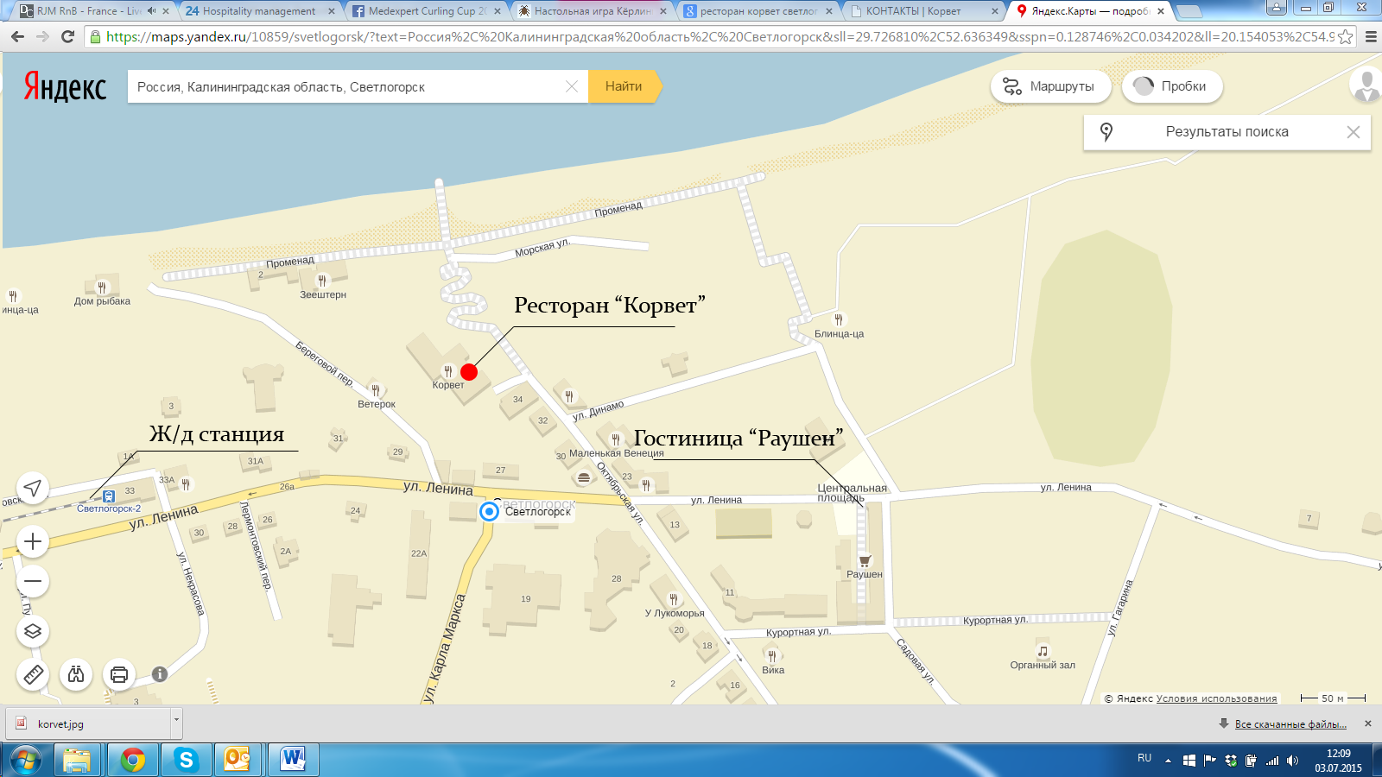Click the Раушен shop cart marker

[x=865, y=560]
